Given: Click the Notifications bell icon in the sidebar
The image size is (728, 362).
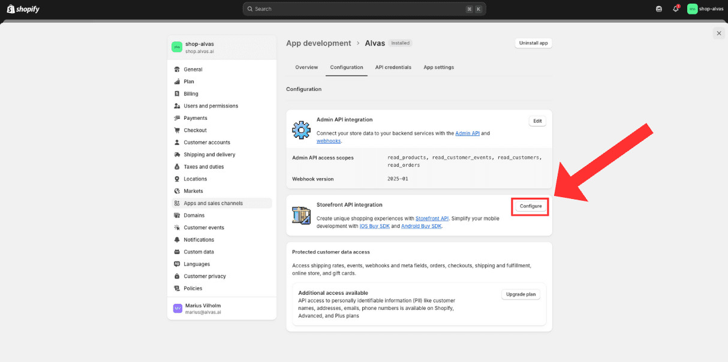Looking at the screenshot, I should click(x=177, y=240).
